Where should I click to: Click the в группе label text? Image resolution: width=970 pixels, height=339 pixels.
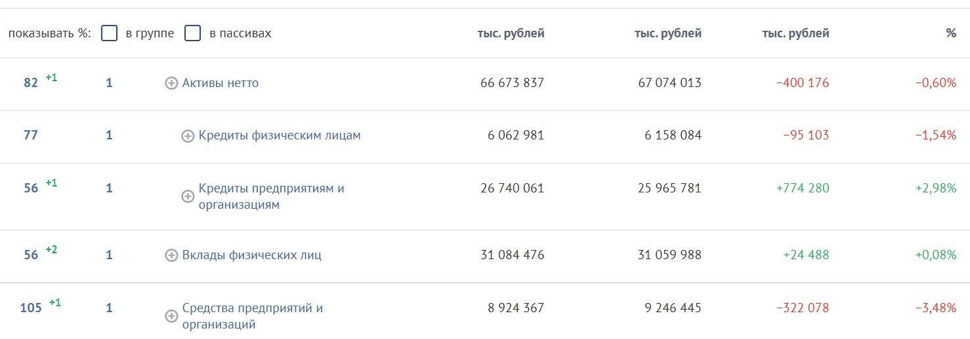(x=150, y=33)
